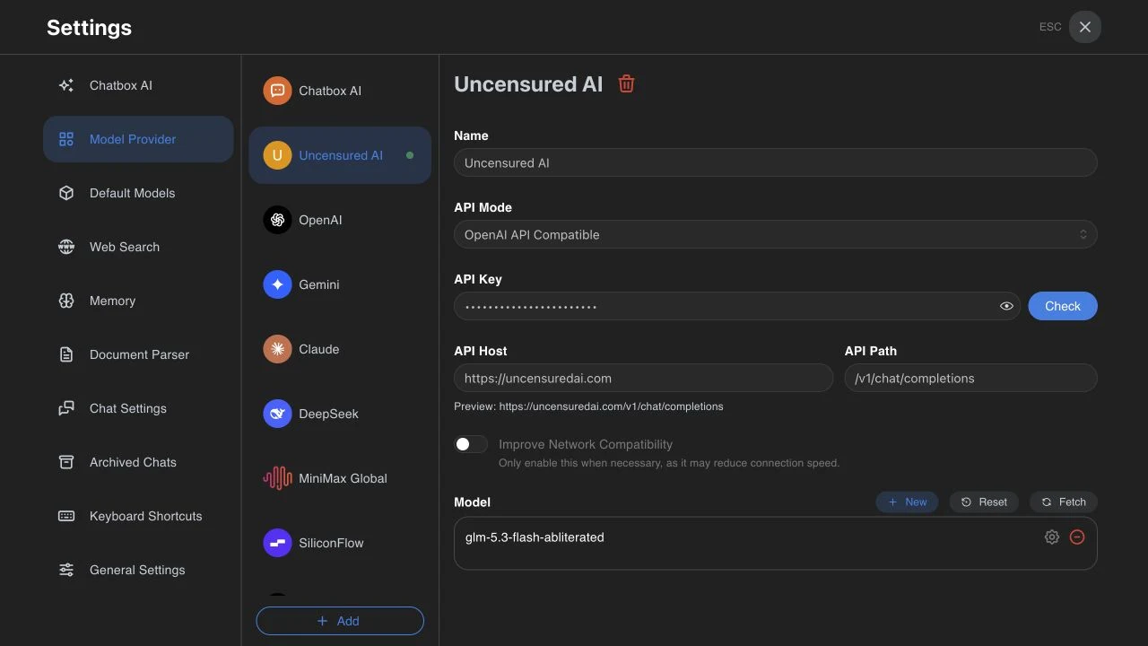Open settings gear for glm-5.3-flash-abliterated model
This screenshot has width=1148, height=646.
(1052, 537)
